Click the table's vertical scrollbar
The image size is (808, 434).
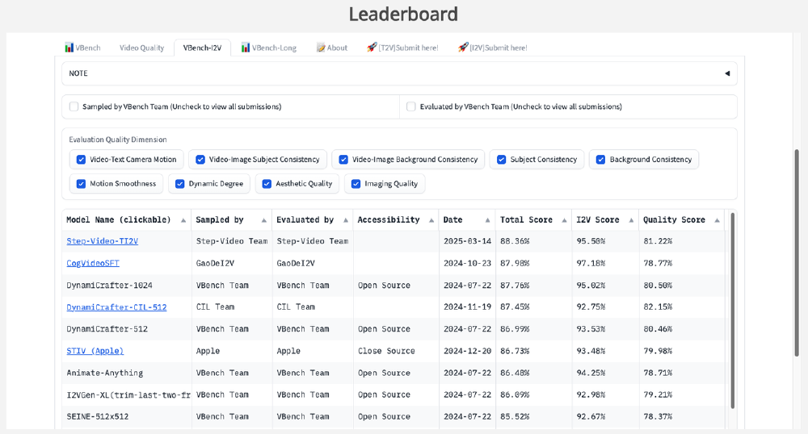[733, 311]
